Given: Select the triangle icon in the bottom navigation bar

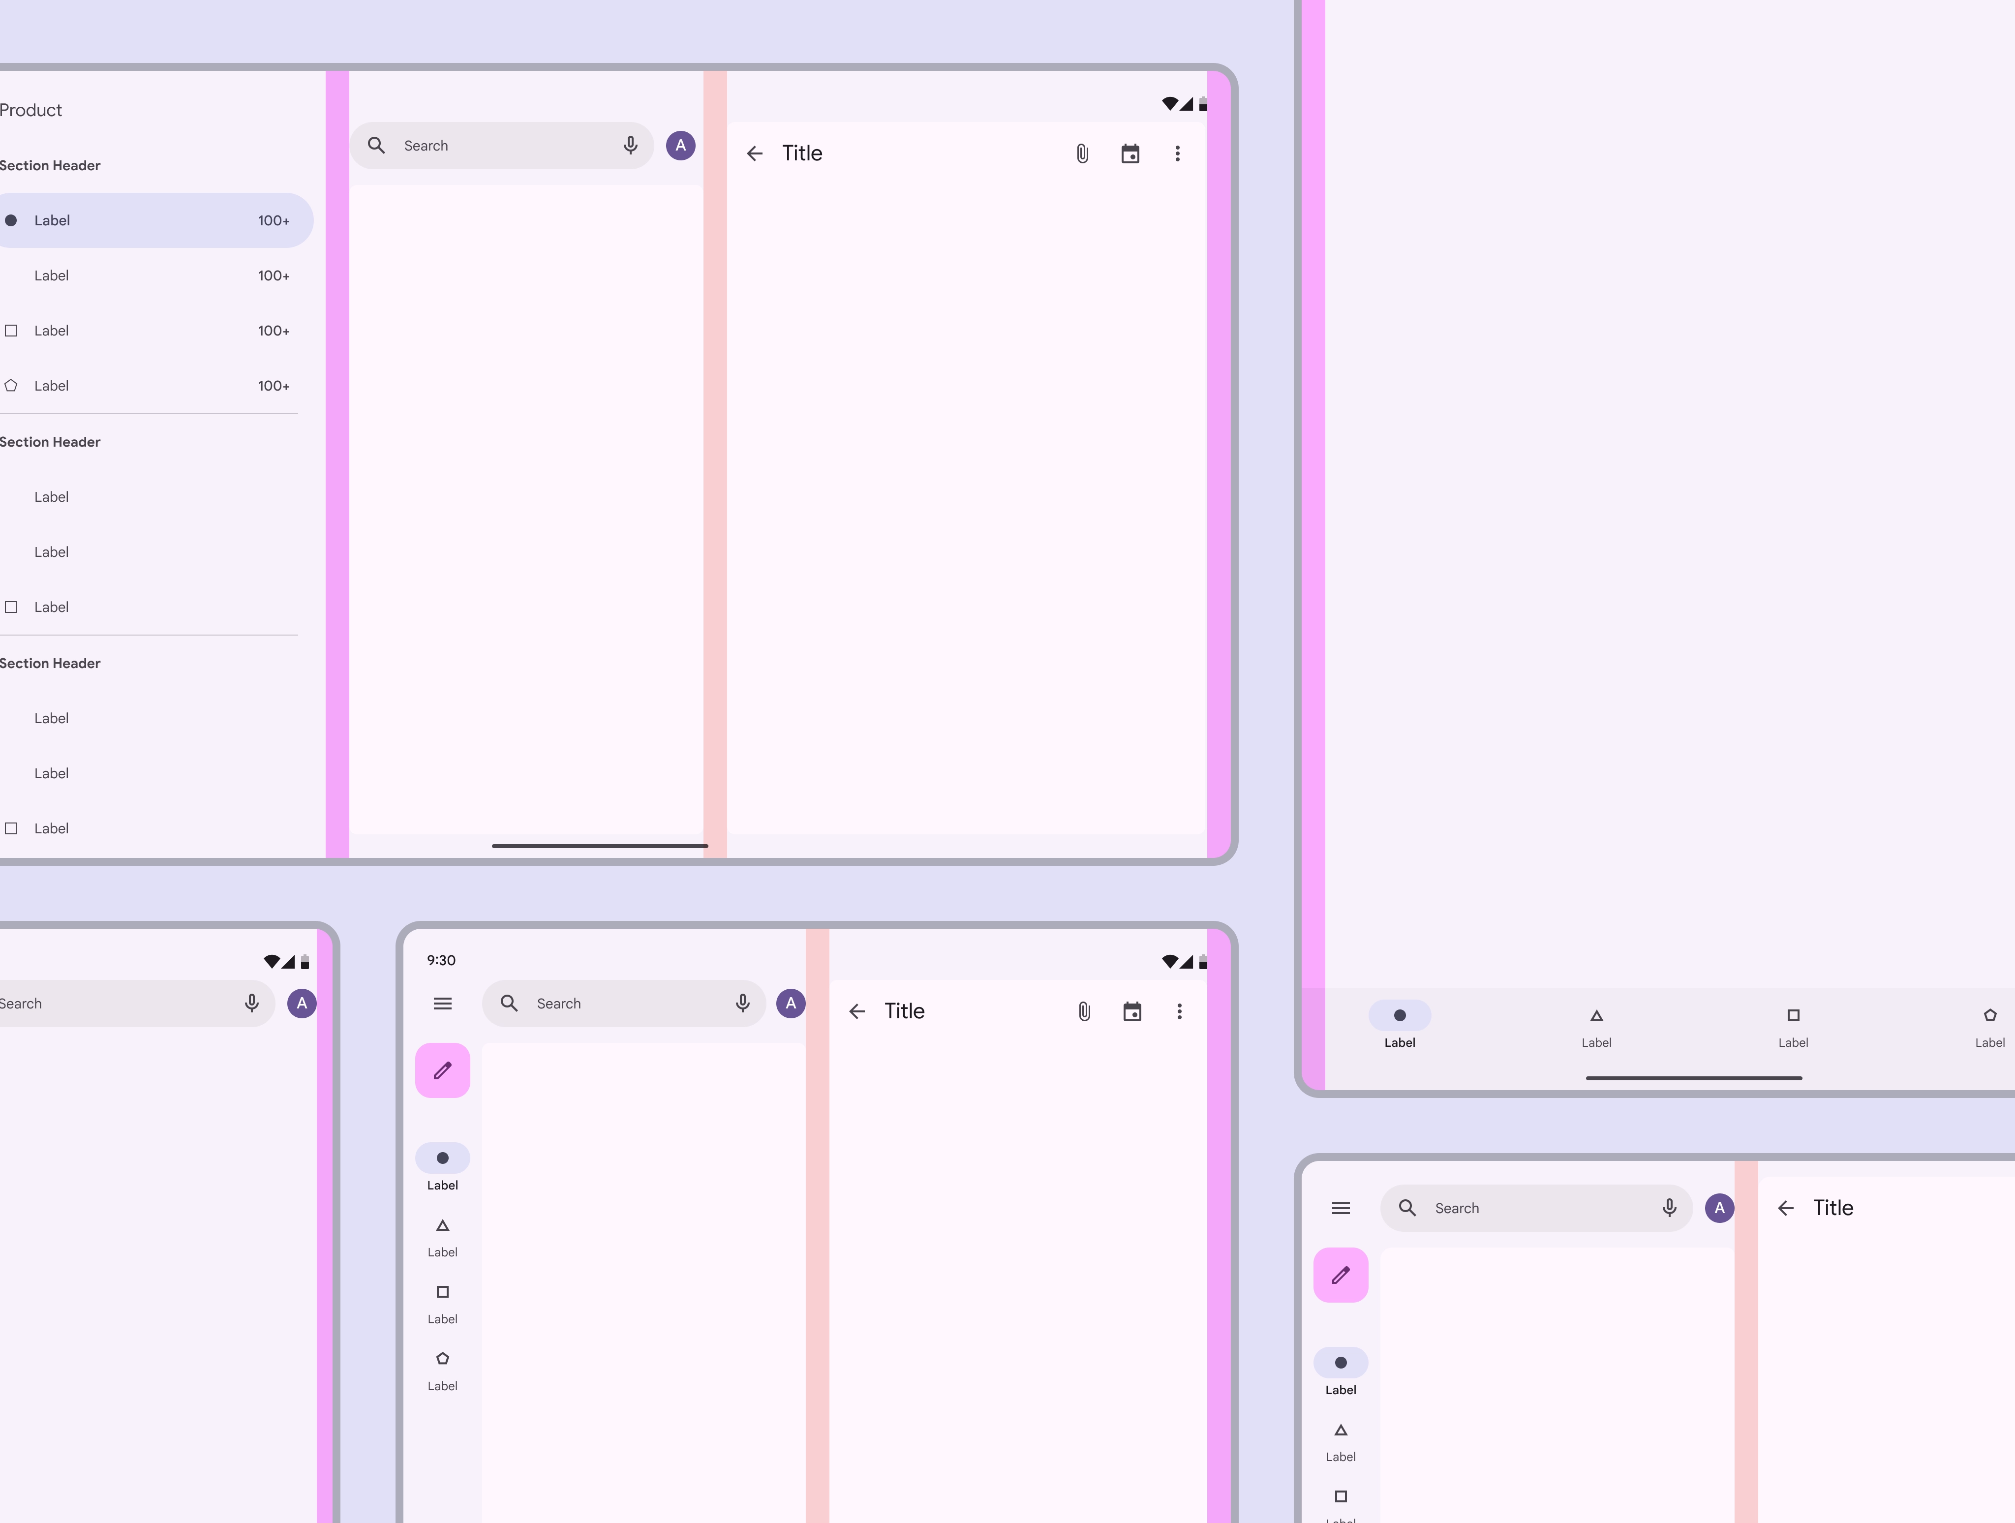Looking at the screenshot, I should (1597, 1016).
